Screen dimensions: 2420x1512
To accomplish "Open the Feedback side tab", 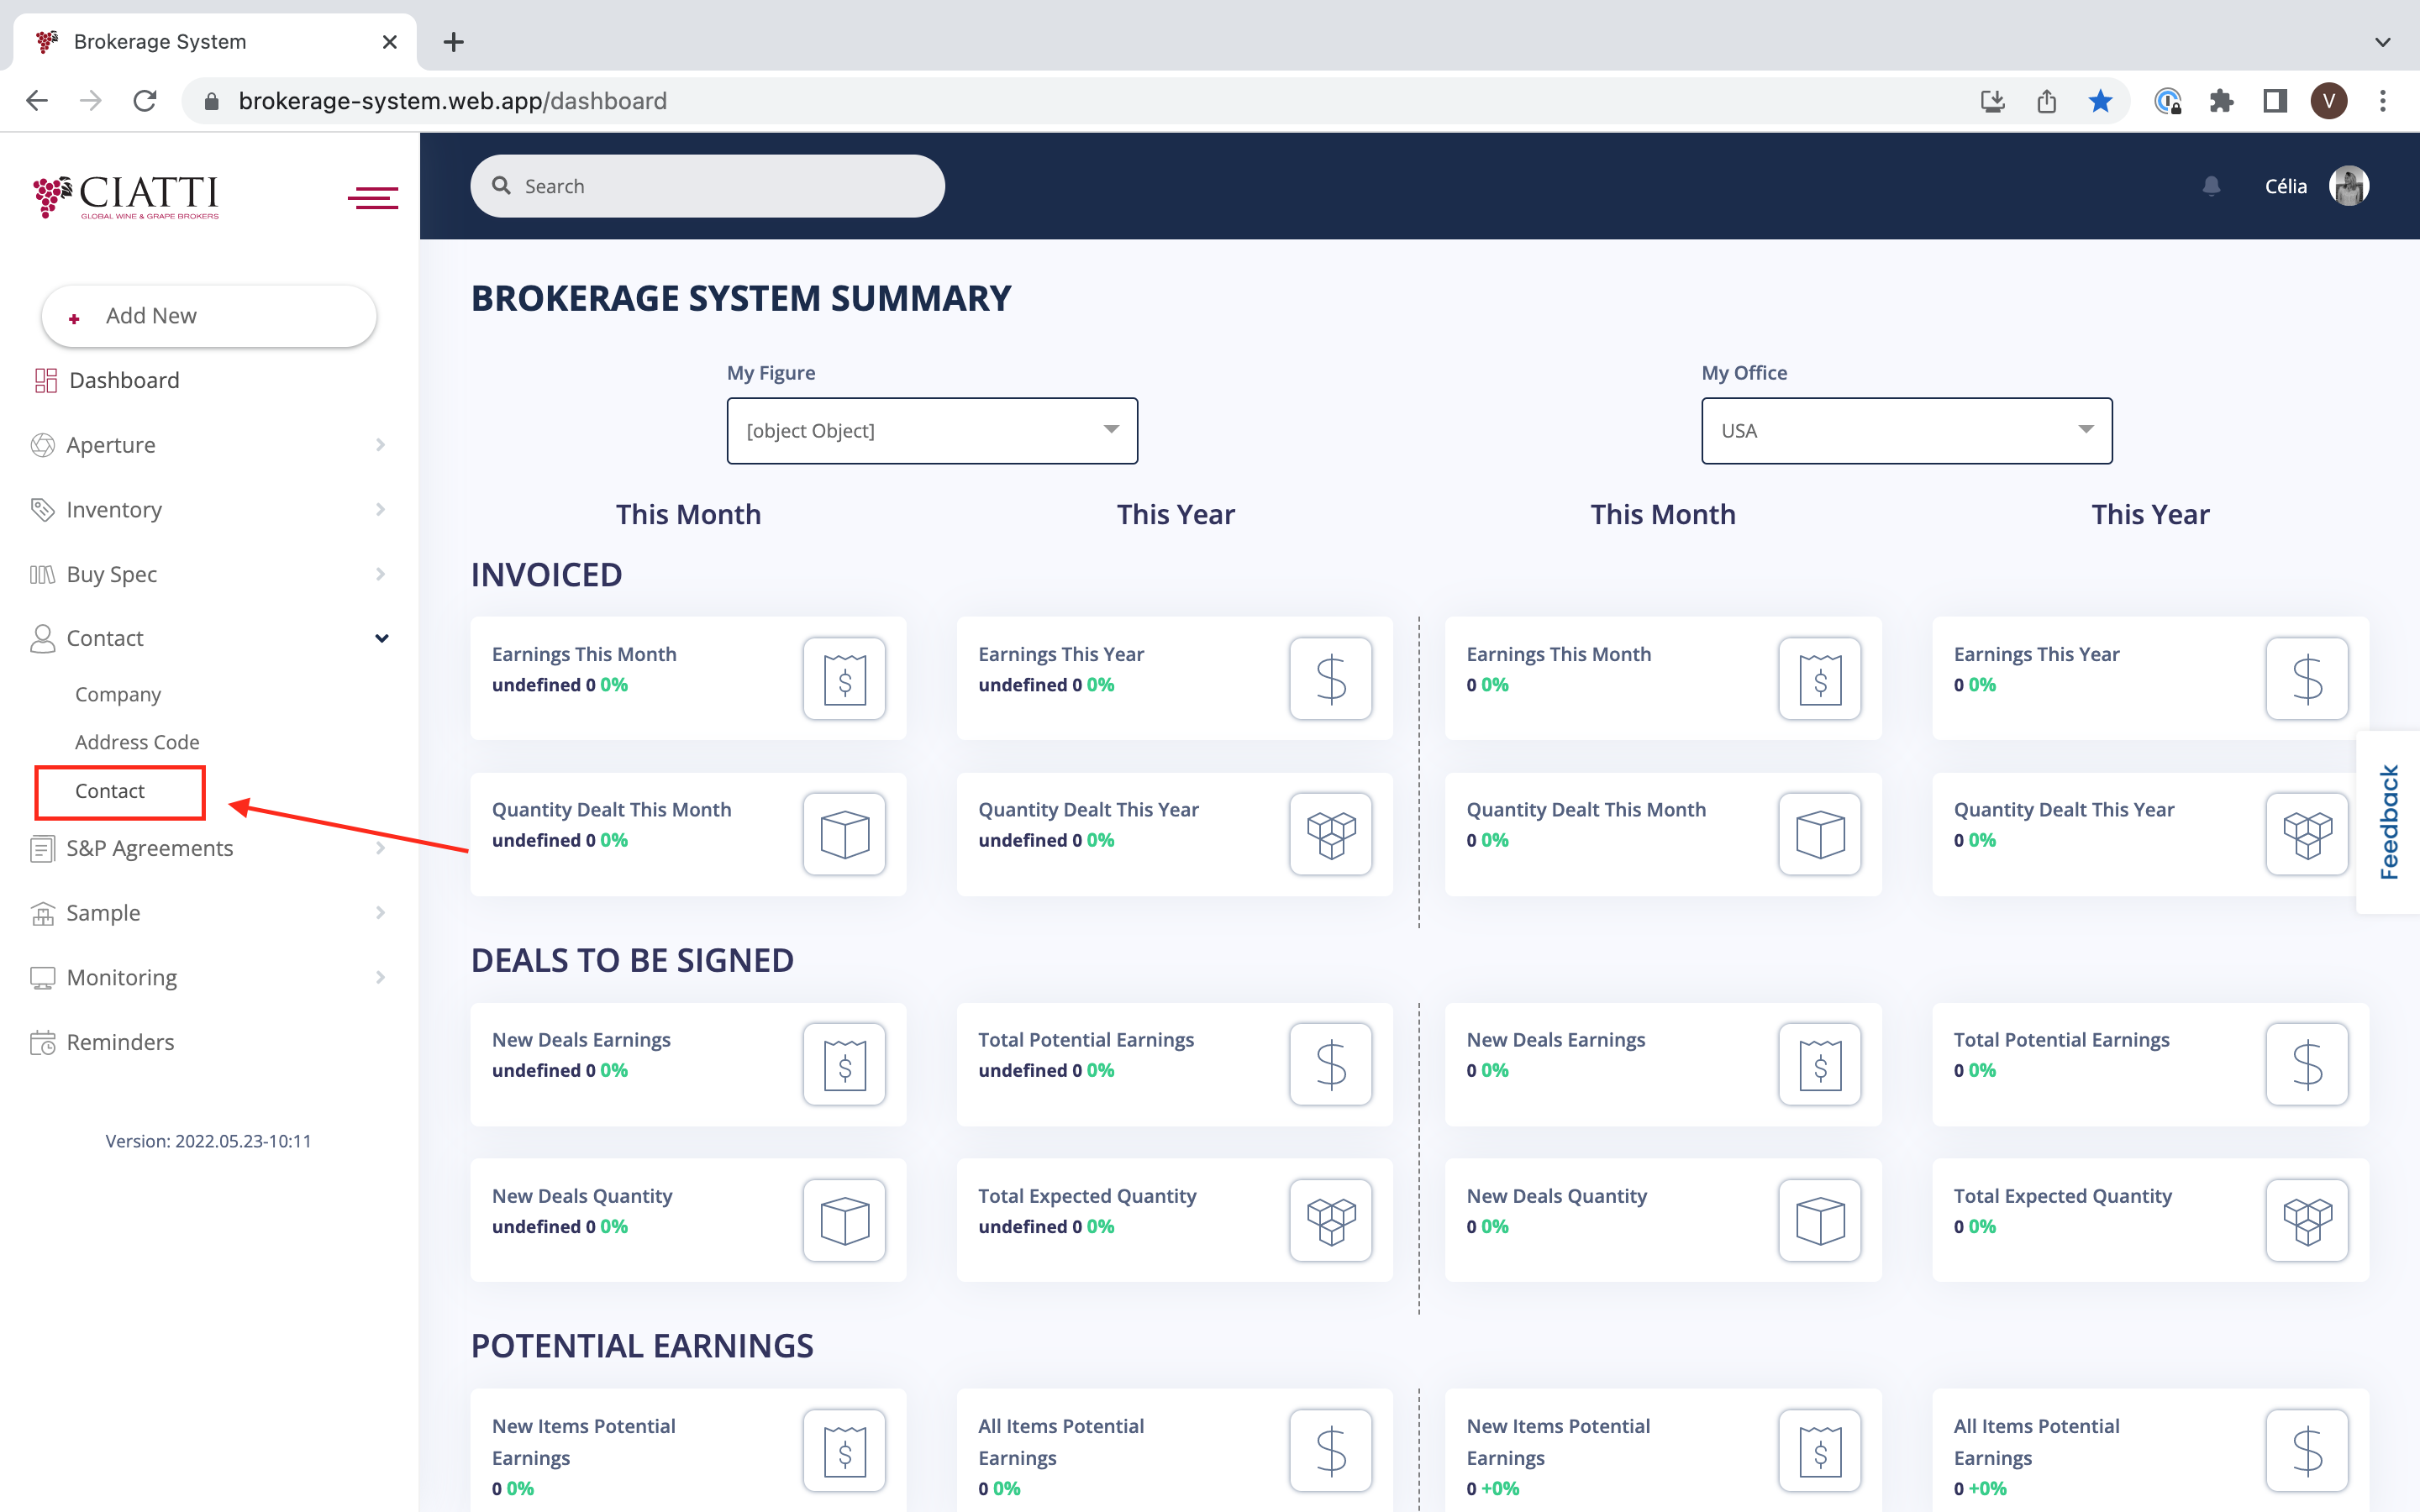I will click(2388, 822).
